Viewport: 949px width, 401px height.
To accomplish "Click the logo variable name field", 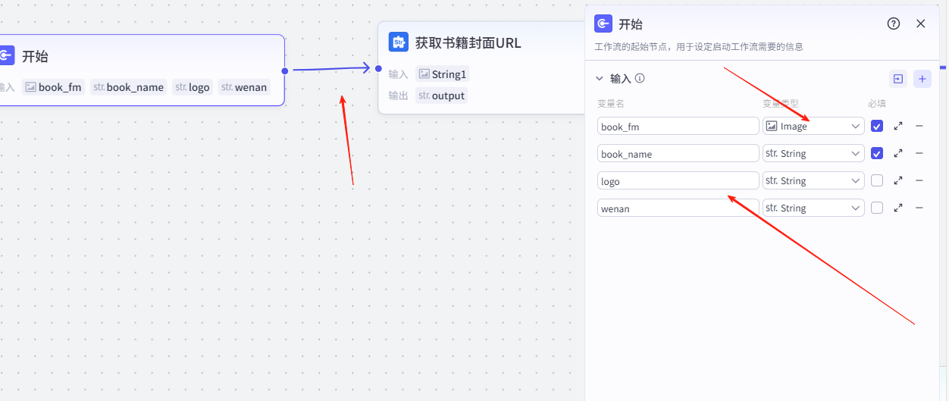I will click(678, 181).
